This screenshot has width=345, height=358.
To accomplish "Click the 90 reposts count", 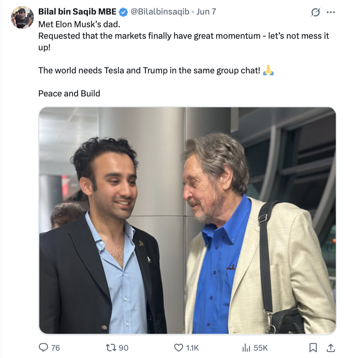I will point(123,348).
